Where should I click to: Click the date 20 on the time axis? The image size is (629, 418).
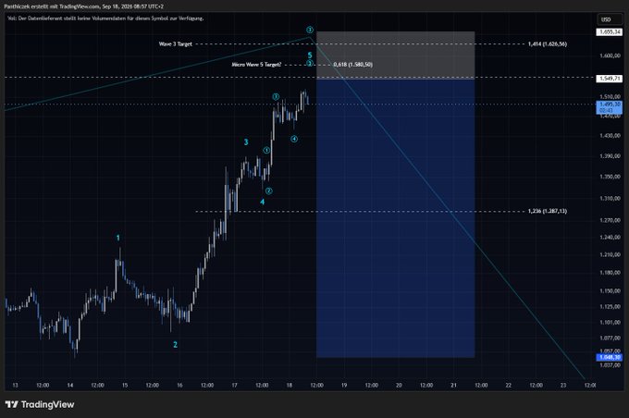[x=399, y=385]
